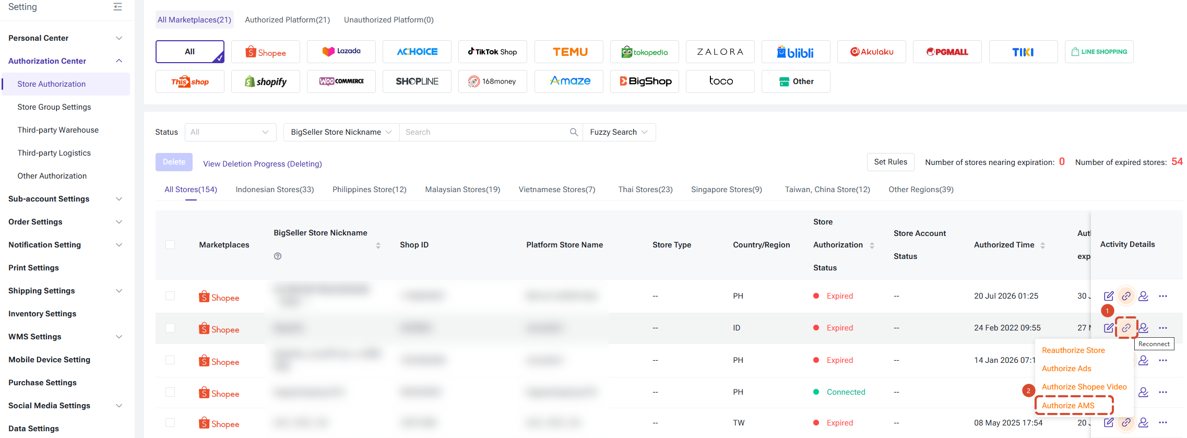The height and width of the screenshot is (438, 1187).
Task: Choose Authorize Ads from the menu
Action: point(1066,369)
